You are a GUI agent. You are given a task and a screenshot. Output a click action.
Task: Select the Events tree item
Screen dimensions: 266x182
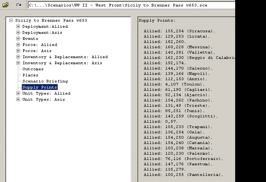pos(30,39)
